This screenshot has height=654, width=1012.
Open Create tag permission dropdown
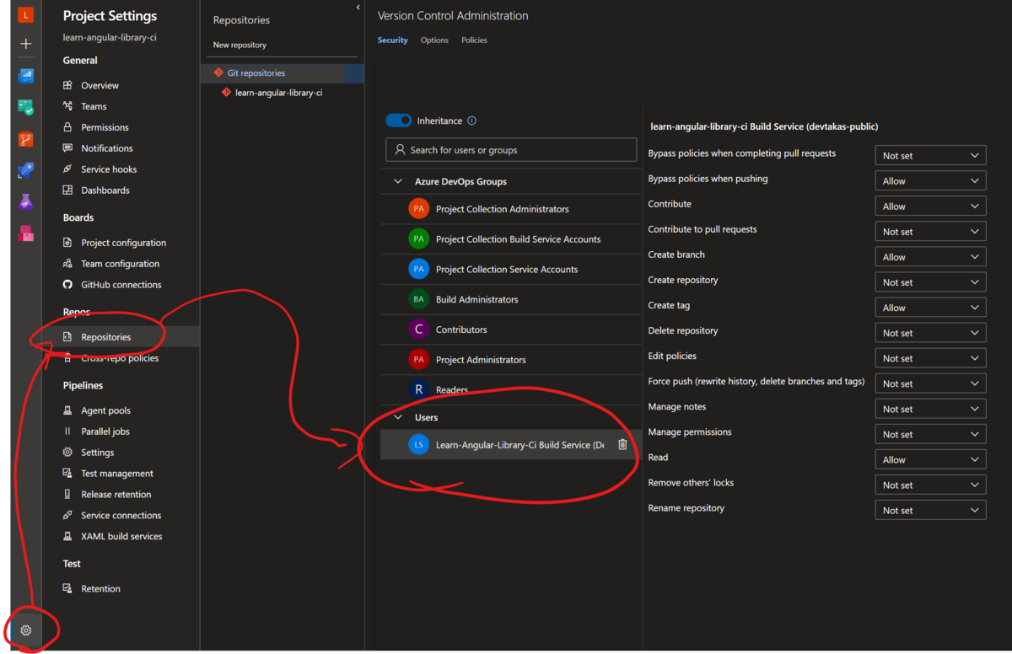[930, 308]
